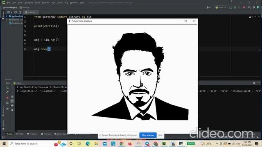
Task: Open the Run tool window tab
Action: [9, 134]
